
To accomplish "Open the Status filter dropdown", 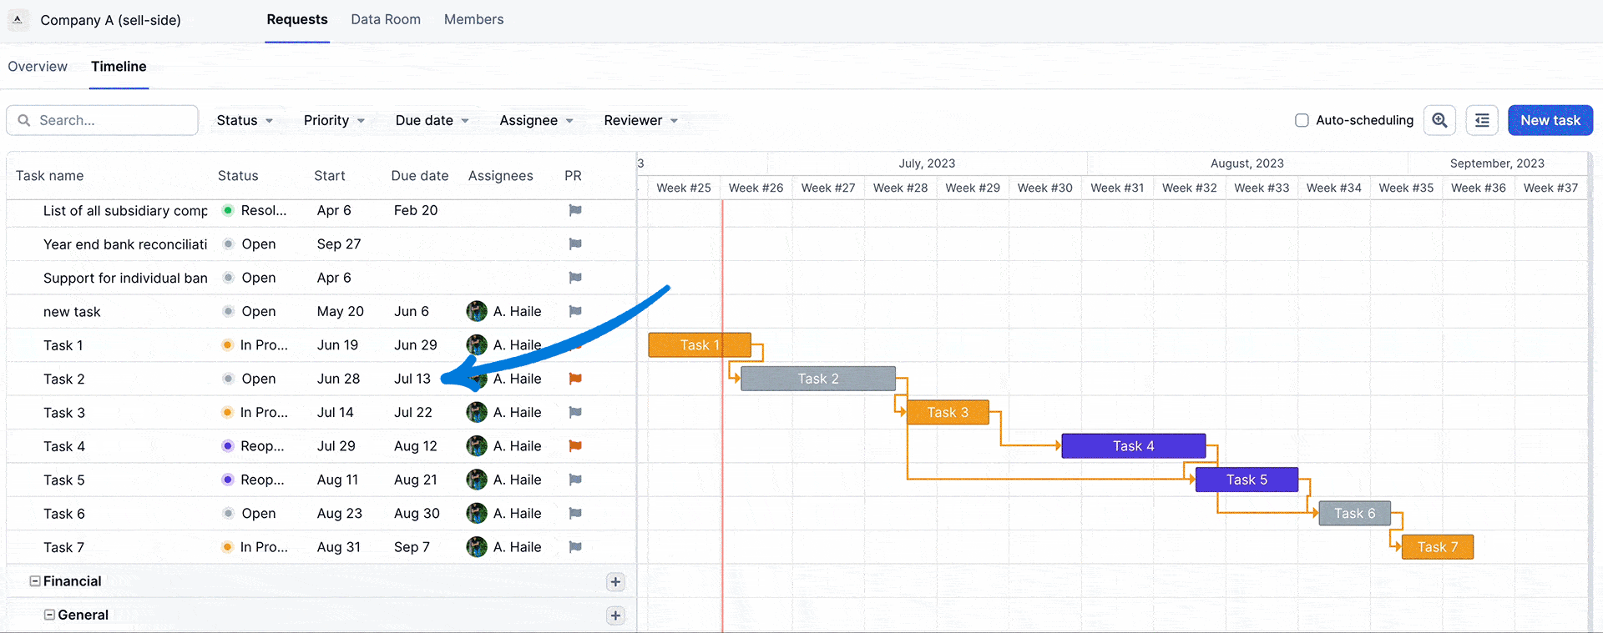I will point(245,120).
